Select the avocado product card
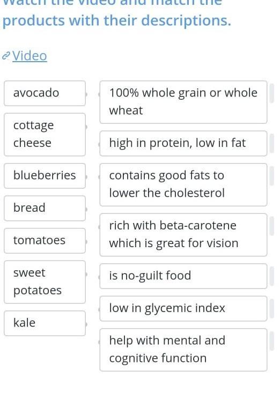Image resolution: width=280 pixels, height=415 pixels. click(x=45, y=93)
